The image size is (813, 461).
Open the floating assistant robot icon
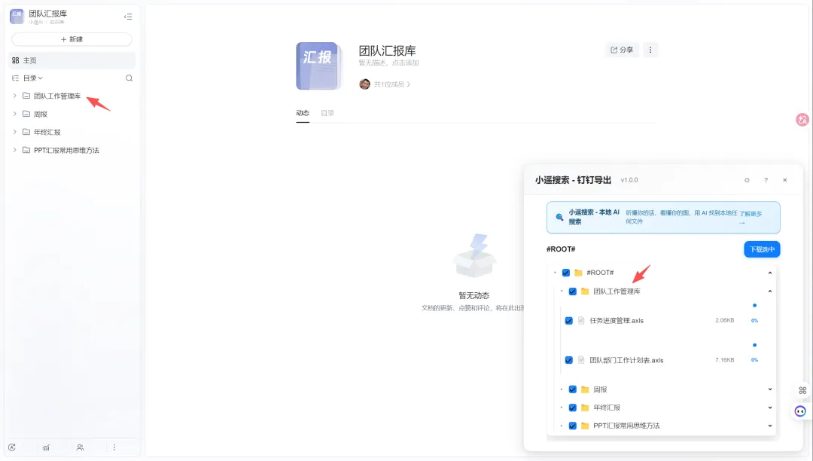click(x=800, y=412)
